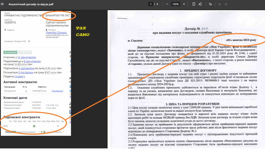Open the '6 закупівлях' winner link
Image resolution: width=265 pixels, height=151 pixels.
32,61
